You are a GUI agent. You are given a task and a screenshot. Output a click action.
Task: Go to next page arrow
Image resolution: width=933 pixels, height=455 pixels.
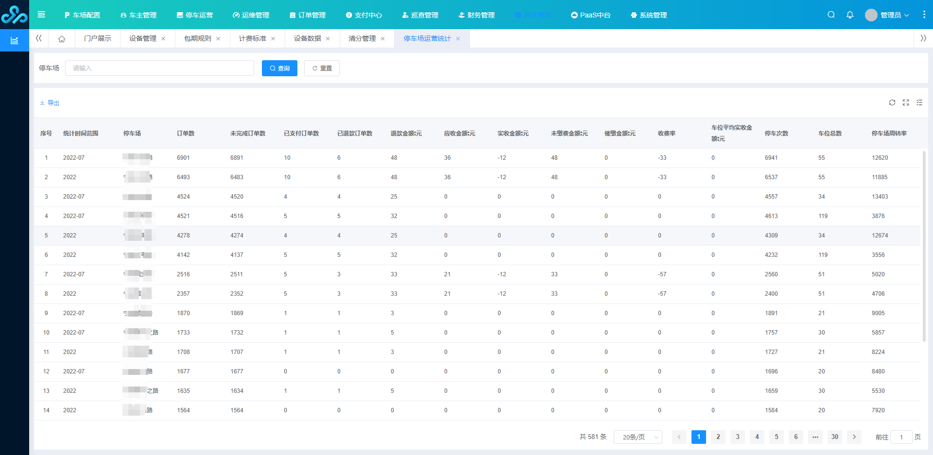pyautogui.click(x=854, y=437)
